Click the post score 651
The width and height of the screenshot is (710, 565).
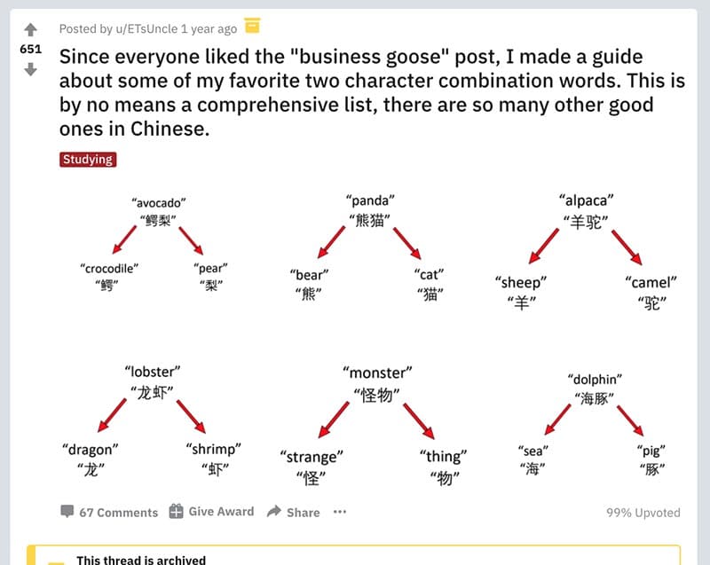(33, 49)
